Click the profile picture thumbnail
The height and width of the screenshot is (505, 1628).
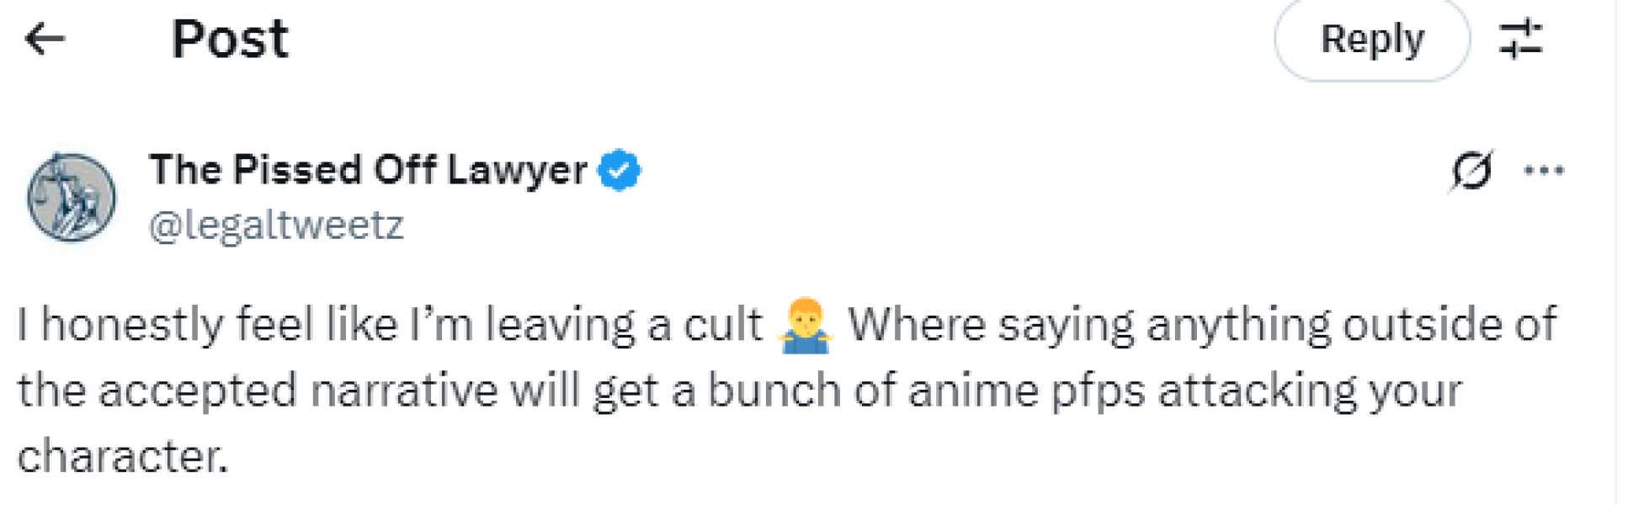(72, 192)
